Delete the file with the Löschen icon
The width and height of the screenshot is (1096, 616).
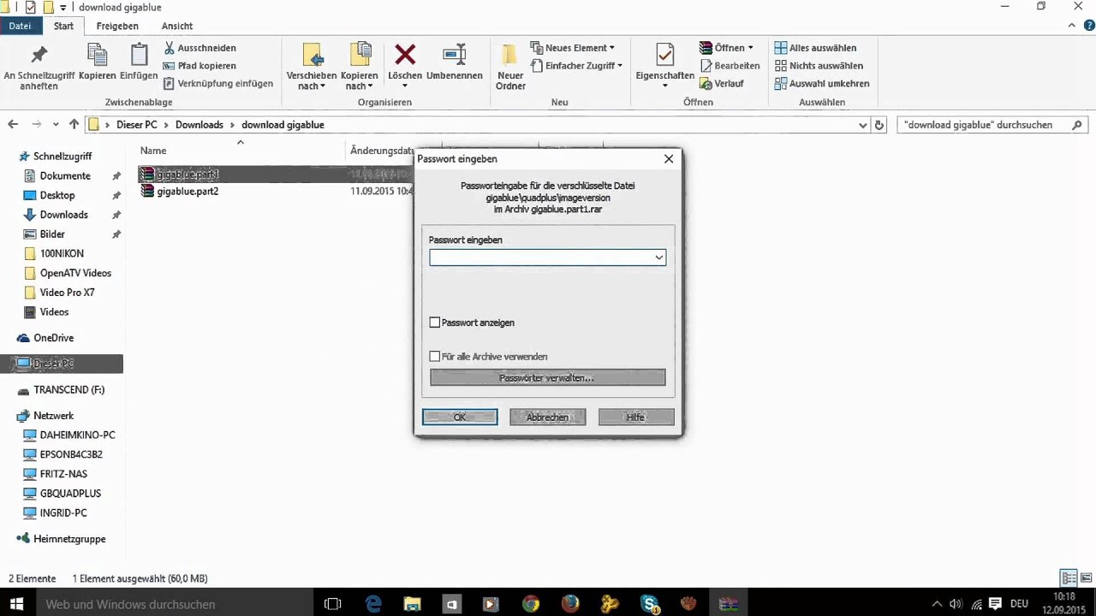[405, 56]
